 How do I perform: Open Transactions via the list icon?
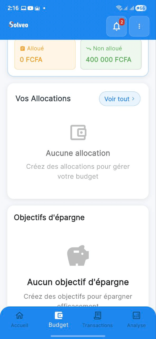(x=97, y=315)
